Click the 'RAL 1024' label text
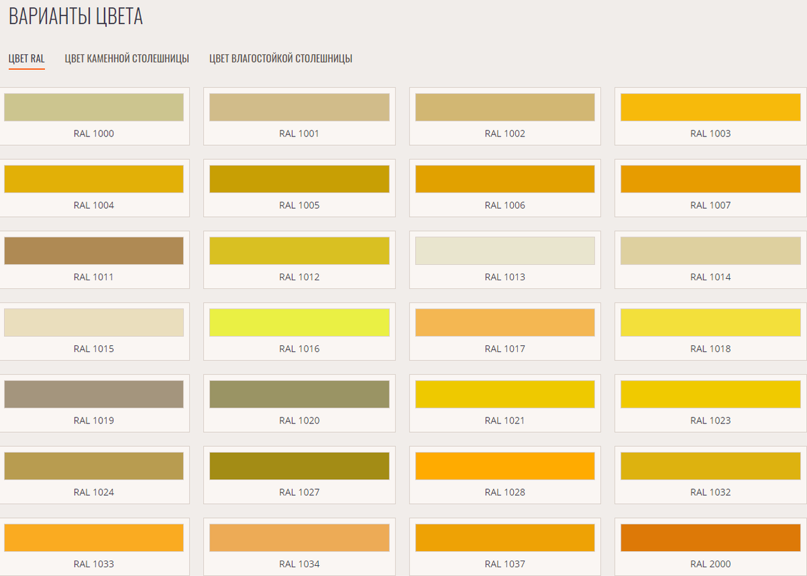 [94, 493]
